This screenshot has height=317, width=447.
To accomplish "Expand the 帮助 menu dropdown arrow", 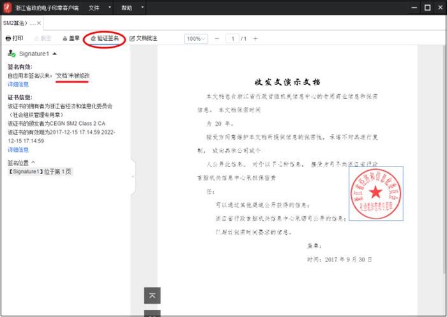I will [142, 8].
